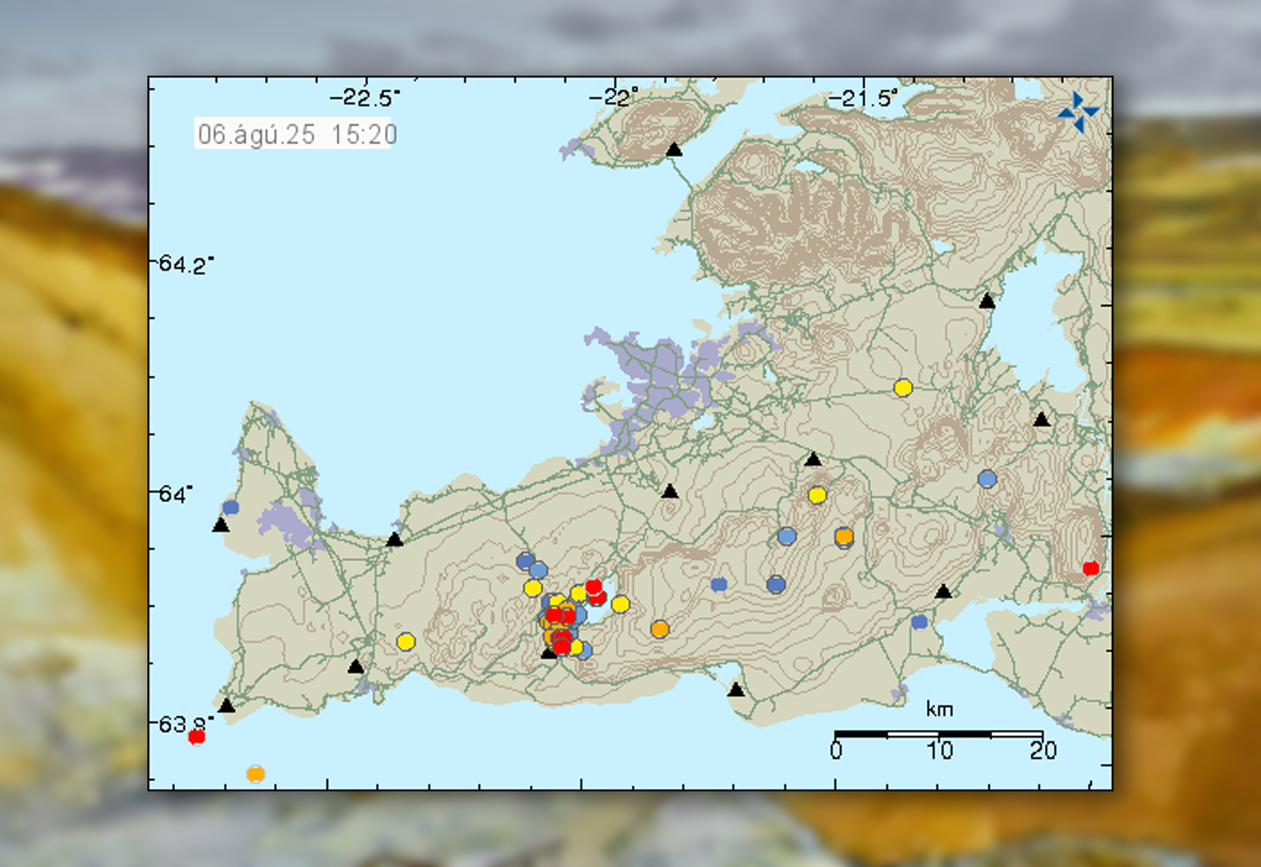Select the lone orange dot east of the quake cluster
Image resolution: width=1261 pixels, height=867 pixels.
coord(660,629)
